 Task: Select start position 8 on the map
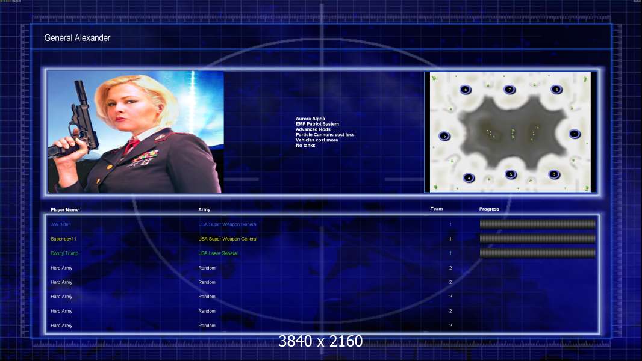[556, 90]
